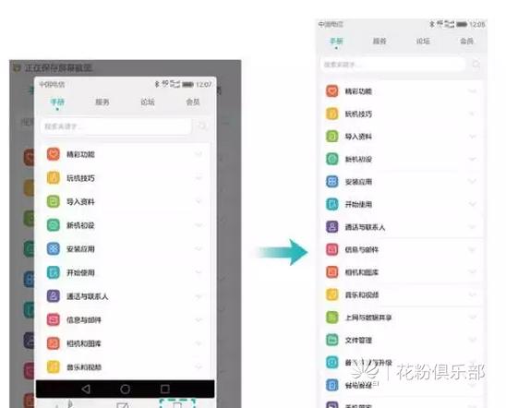Open 安装应用 label in left screenshot
The width and height of the screenshot is (506, 408).
point(80,249)
